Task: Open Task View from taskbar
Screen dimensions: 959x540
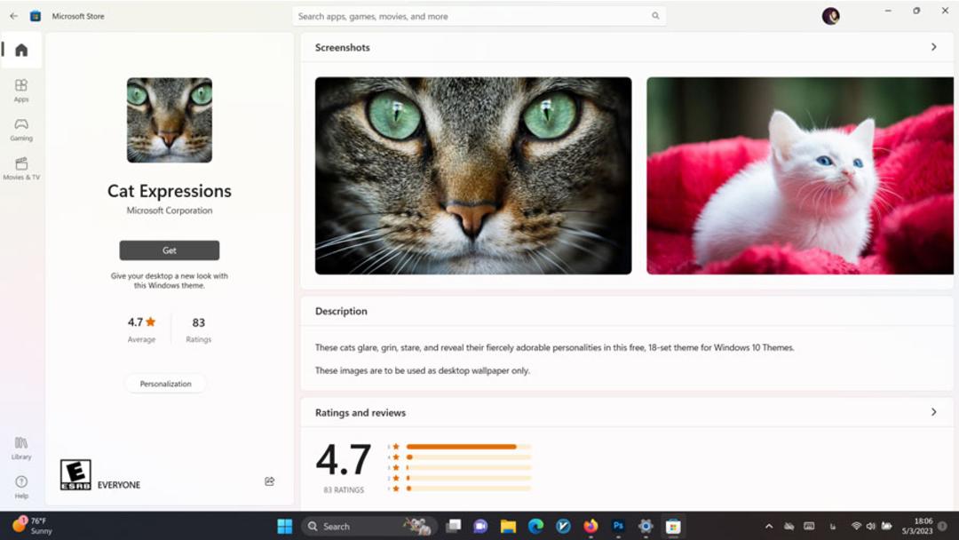Action: (453, 526)
